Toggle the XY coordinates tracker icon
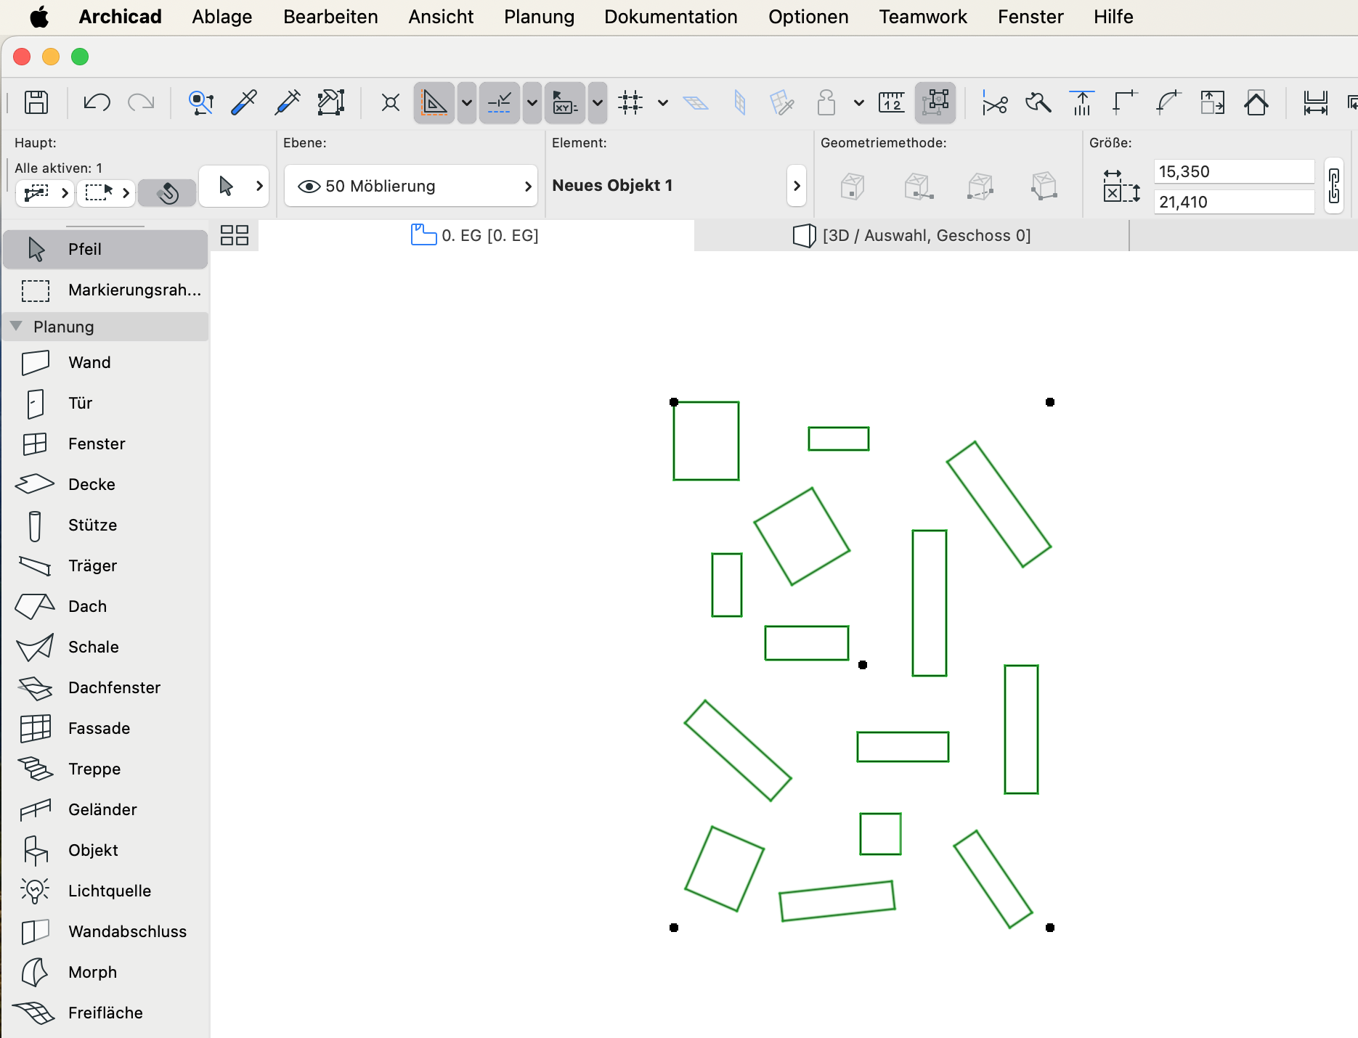The width and height of the screenshot is (1358, 1038). point(565,102)
